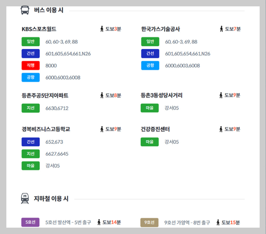The height and width of the screenshot is (234, 266).
Task: Click the green 일반 badge under KBS스포츠월드
Action: [x=31, y=42]
